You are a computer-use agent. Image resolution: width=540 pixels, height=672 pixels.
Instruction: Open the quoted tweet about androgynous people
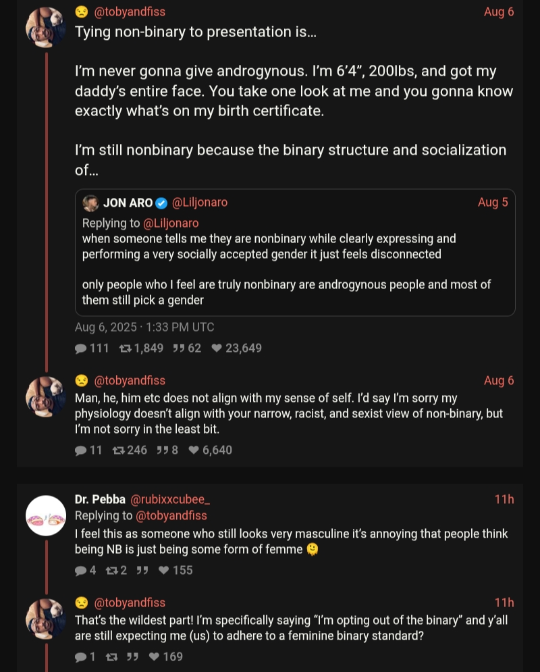pyautogui.click(x=295, y=270)
